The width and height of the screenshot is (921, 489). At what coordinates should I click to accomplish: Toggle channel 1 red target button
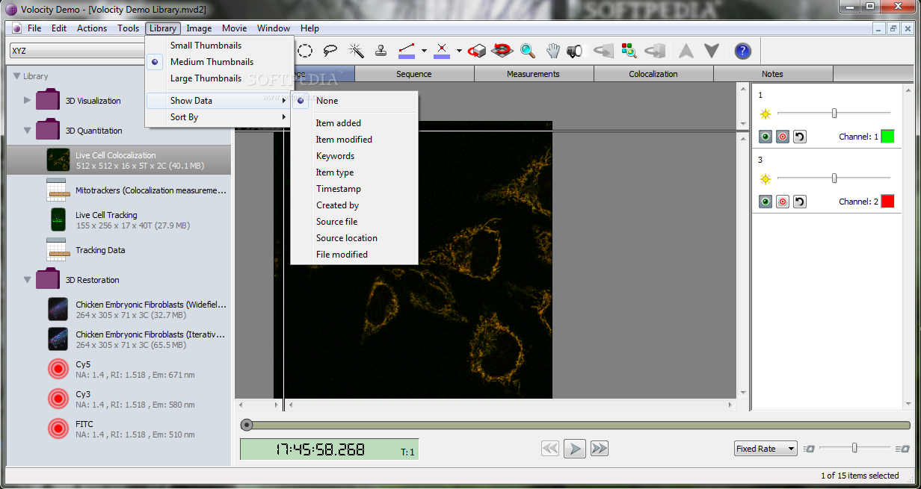(783, 137)
